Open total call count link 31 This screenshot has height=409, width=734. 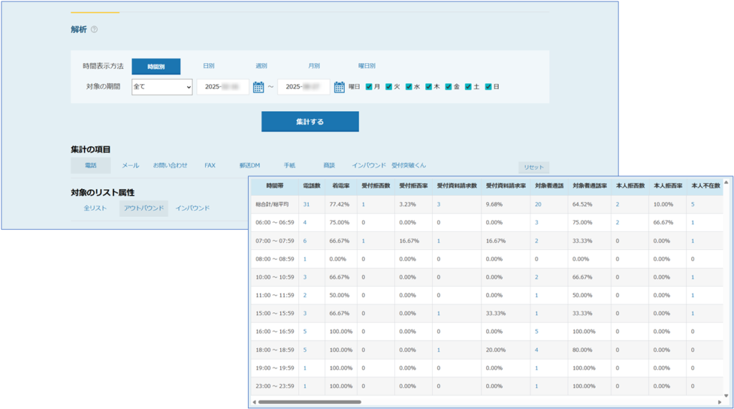(x=306, y=205)
